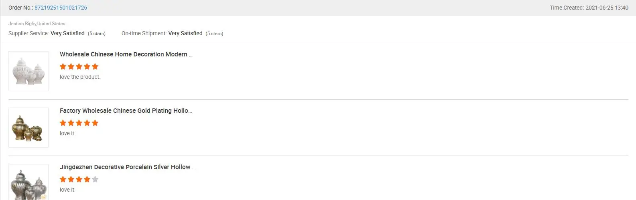Viewport: 636px width, 200px height.
Task: Click the grey fifth star on Jingdezhen review
Action: [95, 179]
